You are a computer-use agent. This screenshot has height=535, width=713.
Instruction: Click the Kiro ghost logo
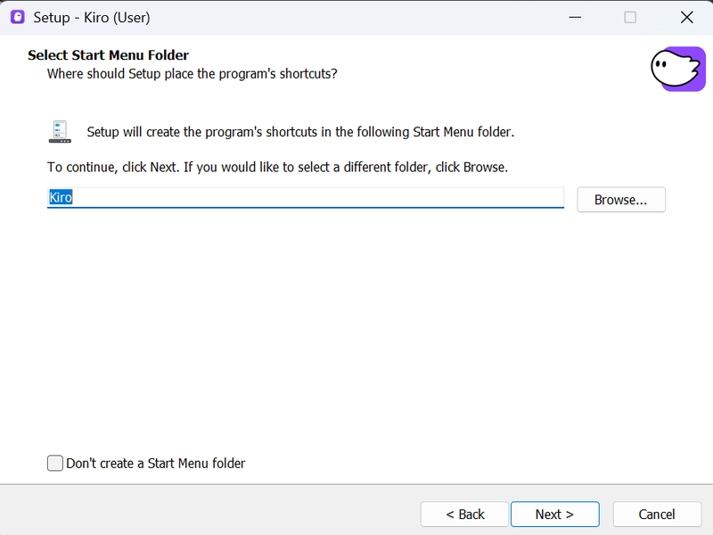tap(677, 69)
